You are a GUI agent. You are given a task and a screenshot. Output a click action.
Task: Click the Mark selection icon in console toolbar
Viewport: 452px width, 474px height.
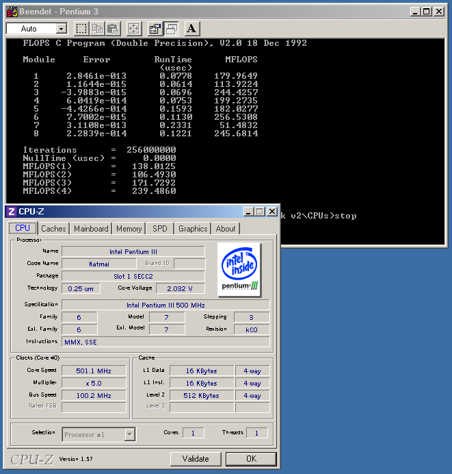(x=81, y=29)
